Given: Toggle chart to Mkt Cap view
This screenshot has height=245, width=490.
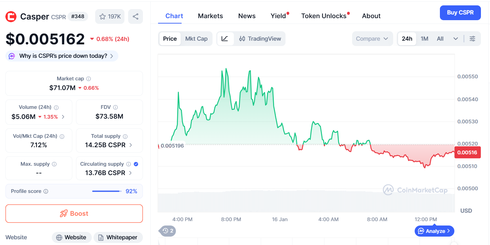Looking at the screenshot, I should (196, 39).
